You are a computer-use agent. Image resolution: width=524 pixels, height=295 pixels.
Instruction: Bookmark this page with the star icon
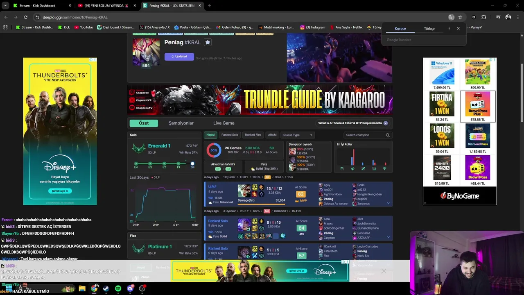[x=460, y=17]
